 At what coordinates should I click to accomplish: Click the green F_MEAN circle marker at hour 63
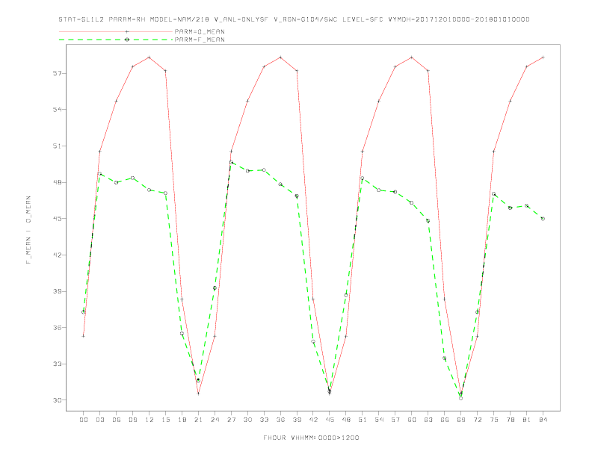(x=428, y=220)
